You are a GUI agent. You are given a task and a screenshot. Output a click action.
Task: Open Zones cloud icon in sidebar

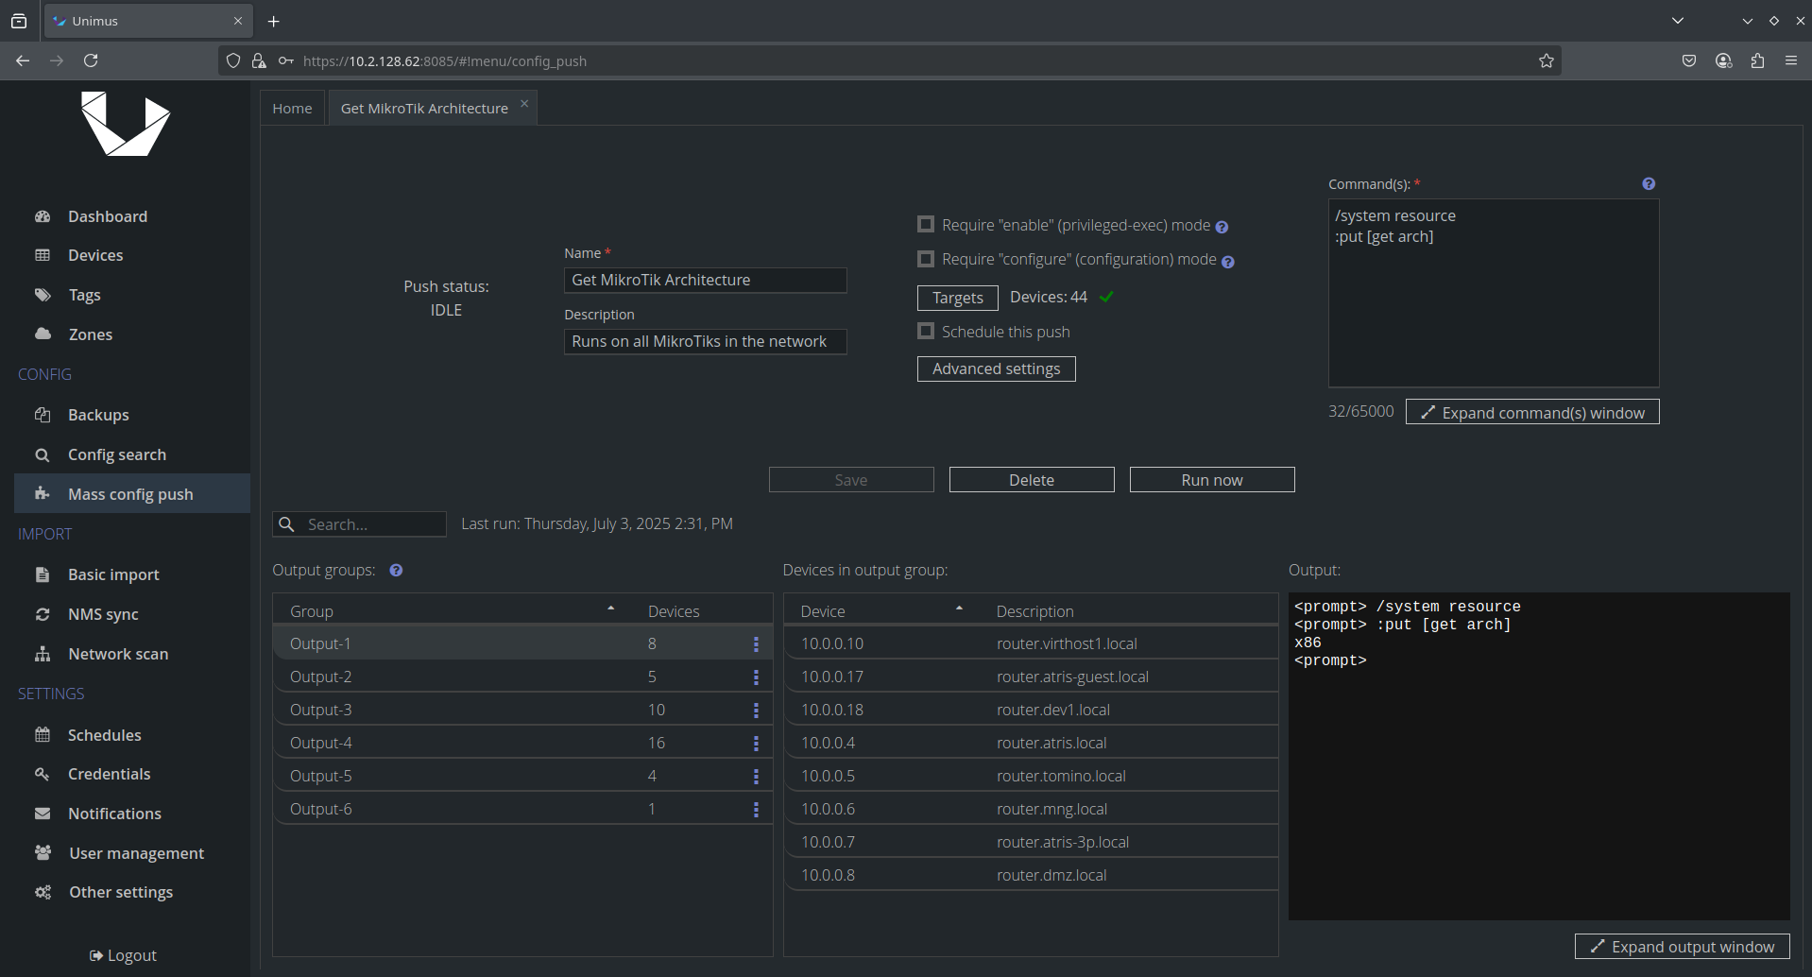tap(43, 334)
